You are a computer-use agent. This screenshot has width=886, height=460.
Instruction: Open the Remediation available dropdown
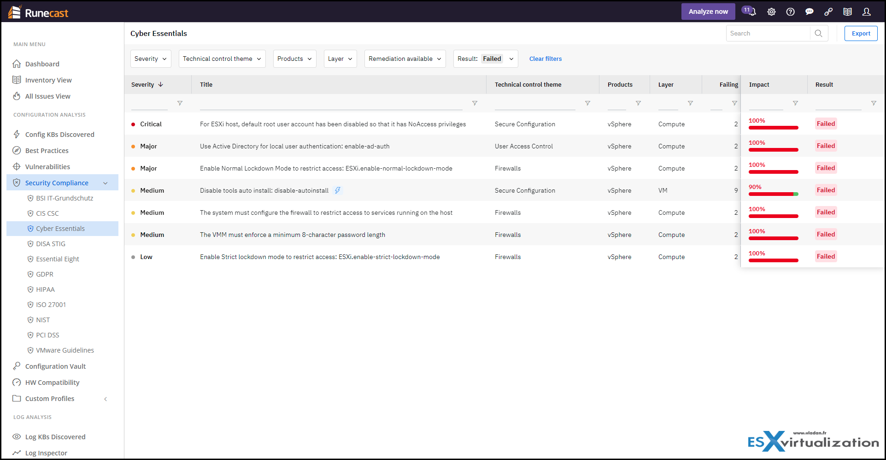tap(405, 59)
